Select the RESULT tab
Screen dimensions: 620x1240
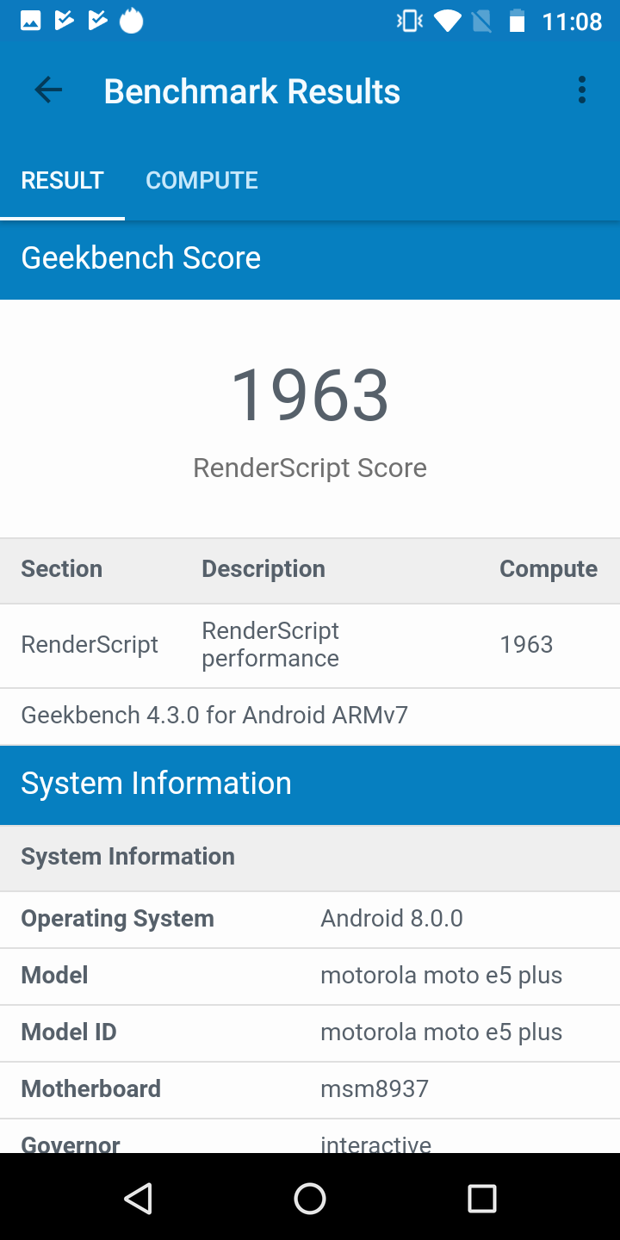[62, 180]
